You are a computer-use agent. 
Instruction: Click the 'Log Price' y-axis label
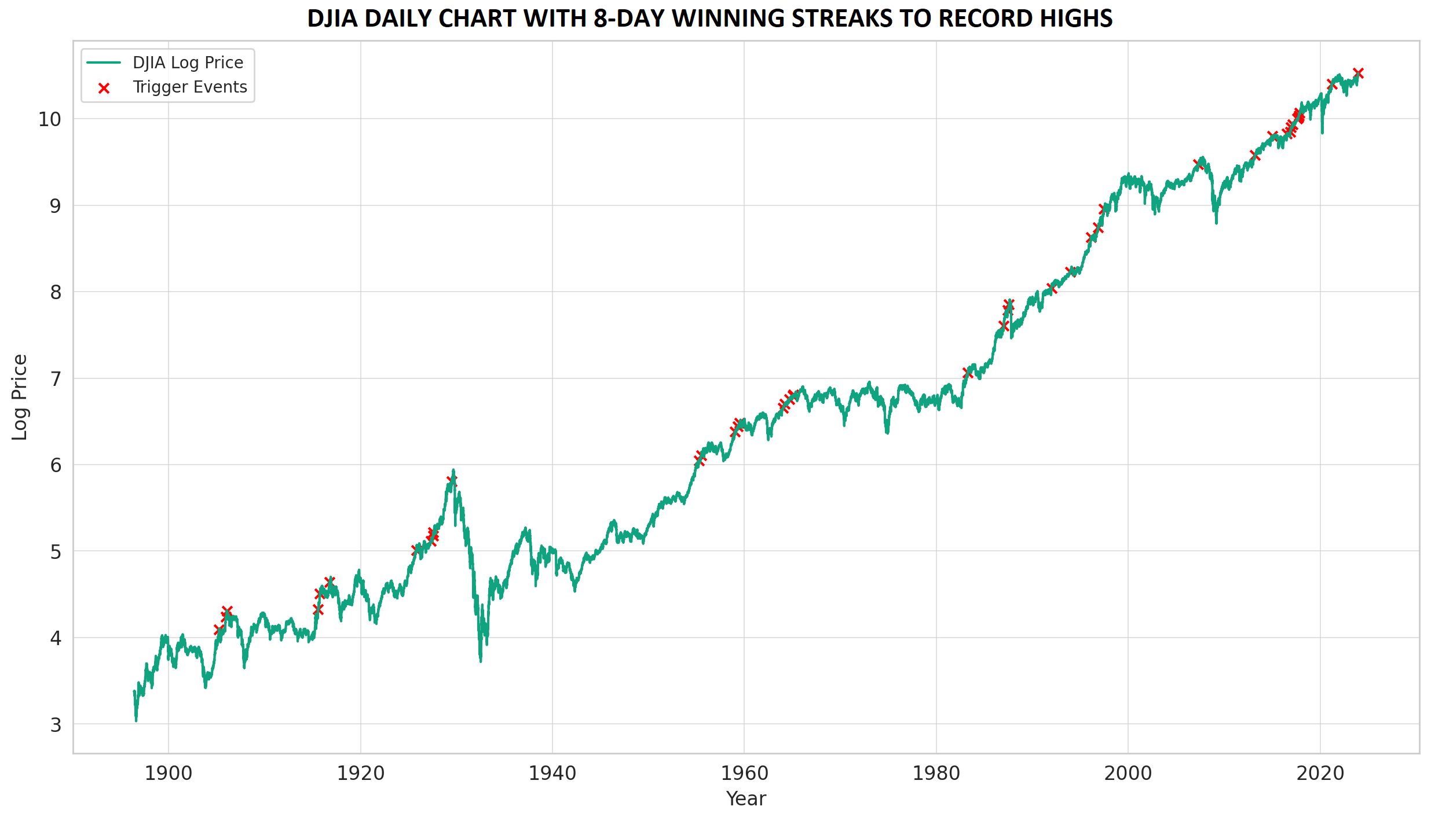coord(20,397)
